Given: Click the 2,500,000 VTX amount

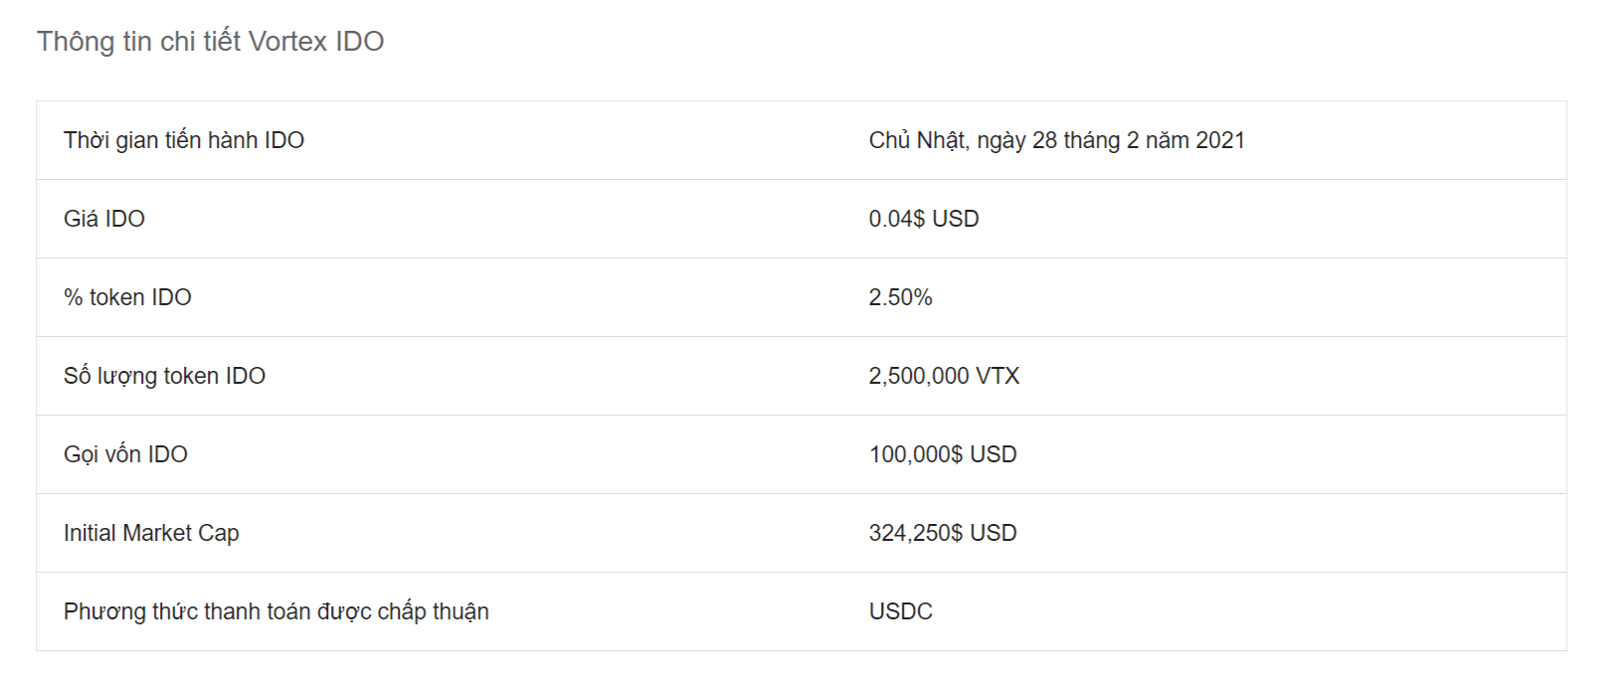Looking at the screenshot, I should coord(943,376).
